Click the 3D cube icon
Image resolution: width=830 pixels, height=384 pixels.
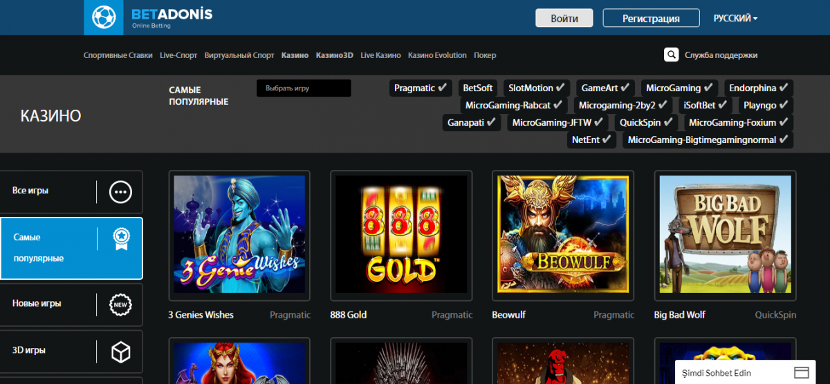pos(120,352)
